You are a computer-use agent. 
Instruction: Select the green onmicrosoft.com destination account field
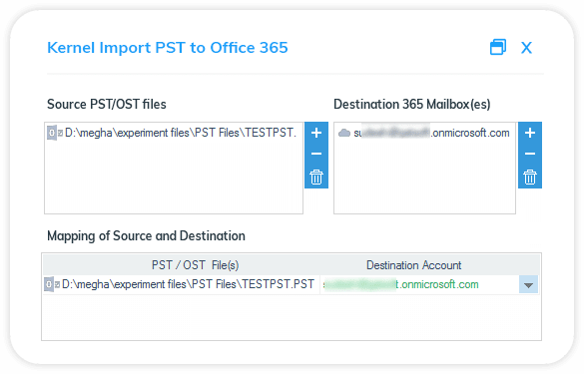tap(420, 284)
